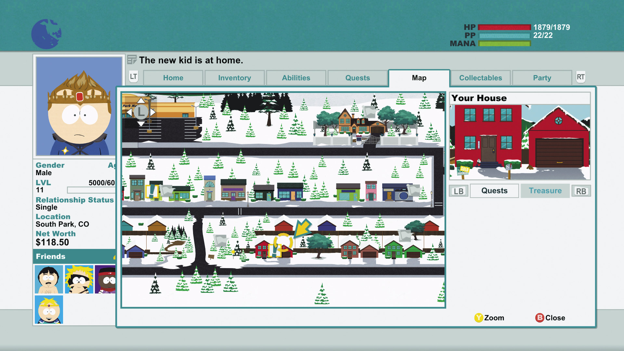Image resolution: width=624 pixels, height=351 pixels.
Task: Click the PP value '22/22'
Action: [543, 35]
